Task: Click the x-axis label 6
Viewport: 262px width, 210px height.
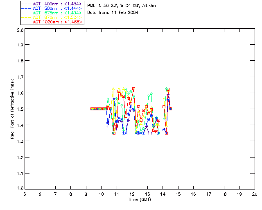Action: pos(40,194)
